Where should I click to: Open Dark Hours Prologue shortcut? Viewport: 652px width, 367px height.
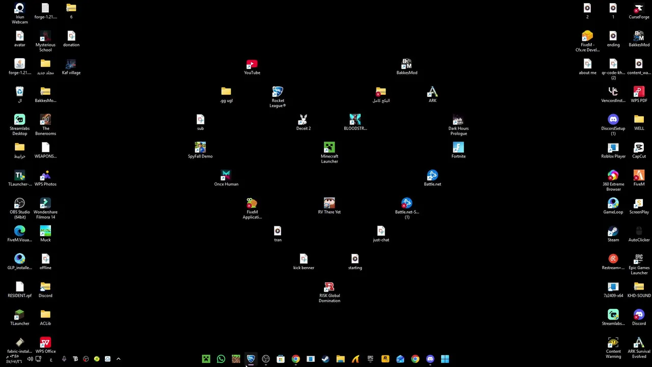(x=458, y=125)
